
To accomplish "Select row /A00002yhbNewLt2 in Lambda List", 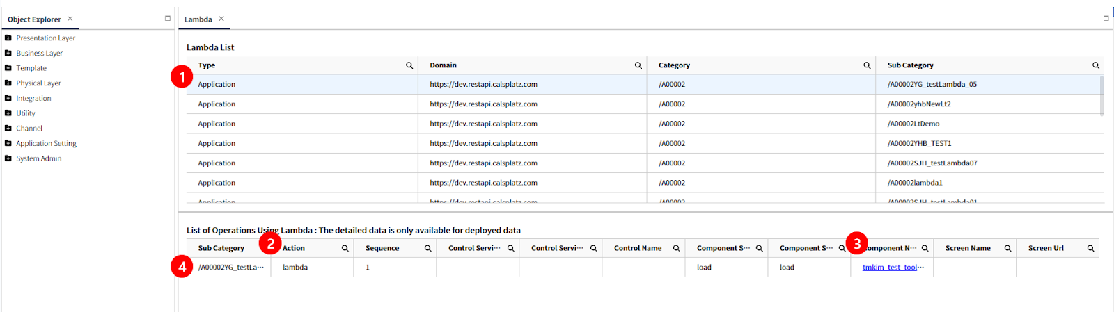I will click(x=645, y=104).
